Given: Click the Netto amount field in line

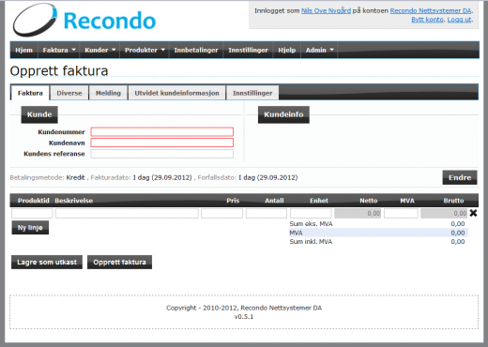Looking at the screenshot, I should point(358,214).
